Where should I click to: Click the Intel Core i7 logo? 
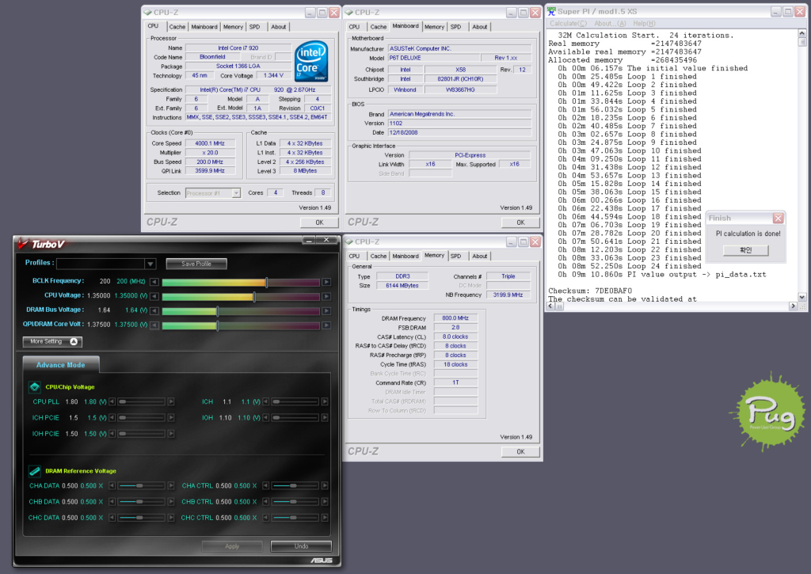coord(311,62)
